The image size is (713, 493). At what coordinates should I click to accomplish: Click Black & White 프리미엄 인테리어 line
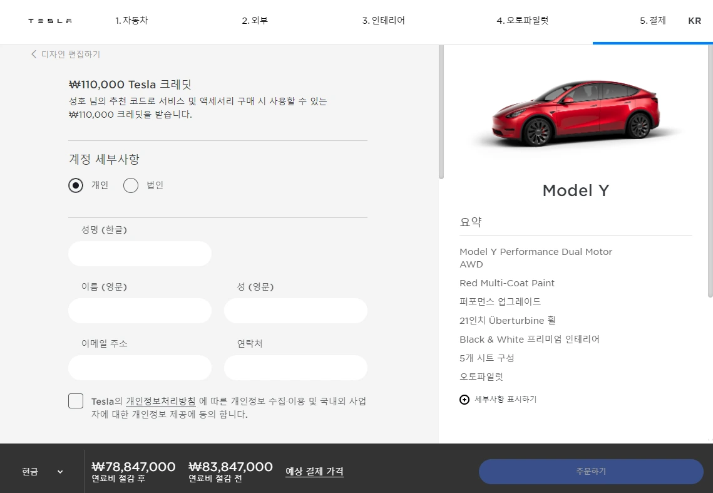tap(530, 339)
